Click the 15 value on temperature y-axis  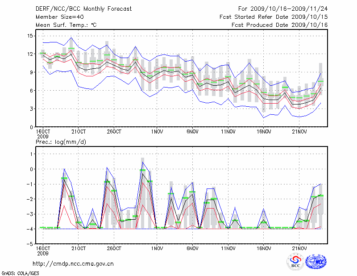click(30, 36)
